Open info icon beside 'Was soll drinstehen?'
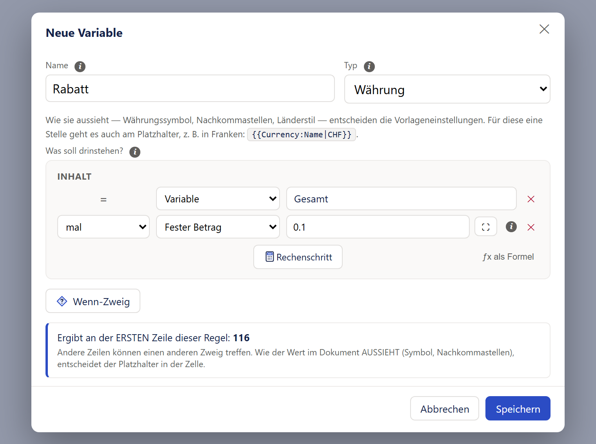Image resolution: width=596 pixels, height=444 pixels. (135, 152)
